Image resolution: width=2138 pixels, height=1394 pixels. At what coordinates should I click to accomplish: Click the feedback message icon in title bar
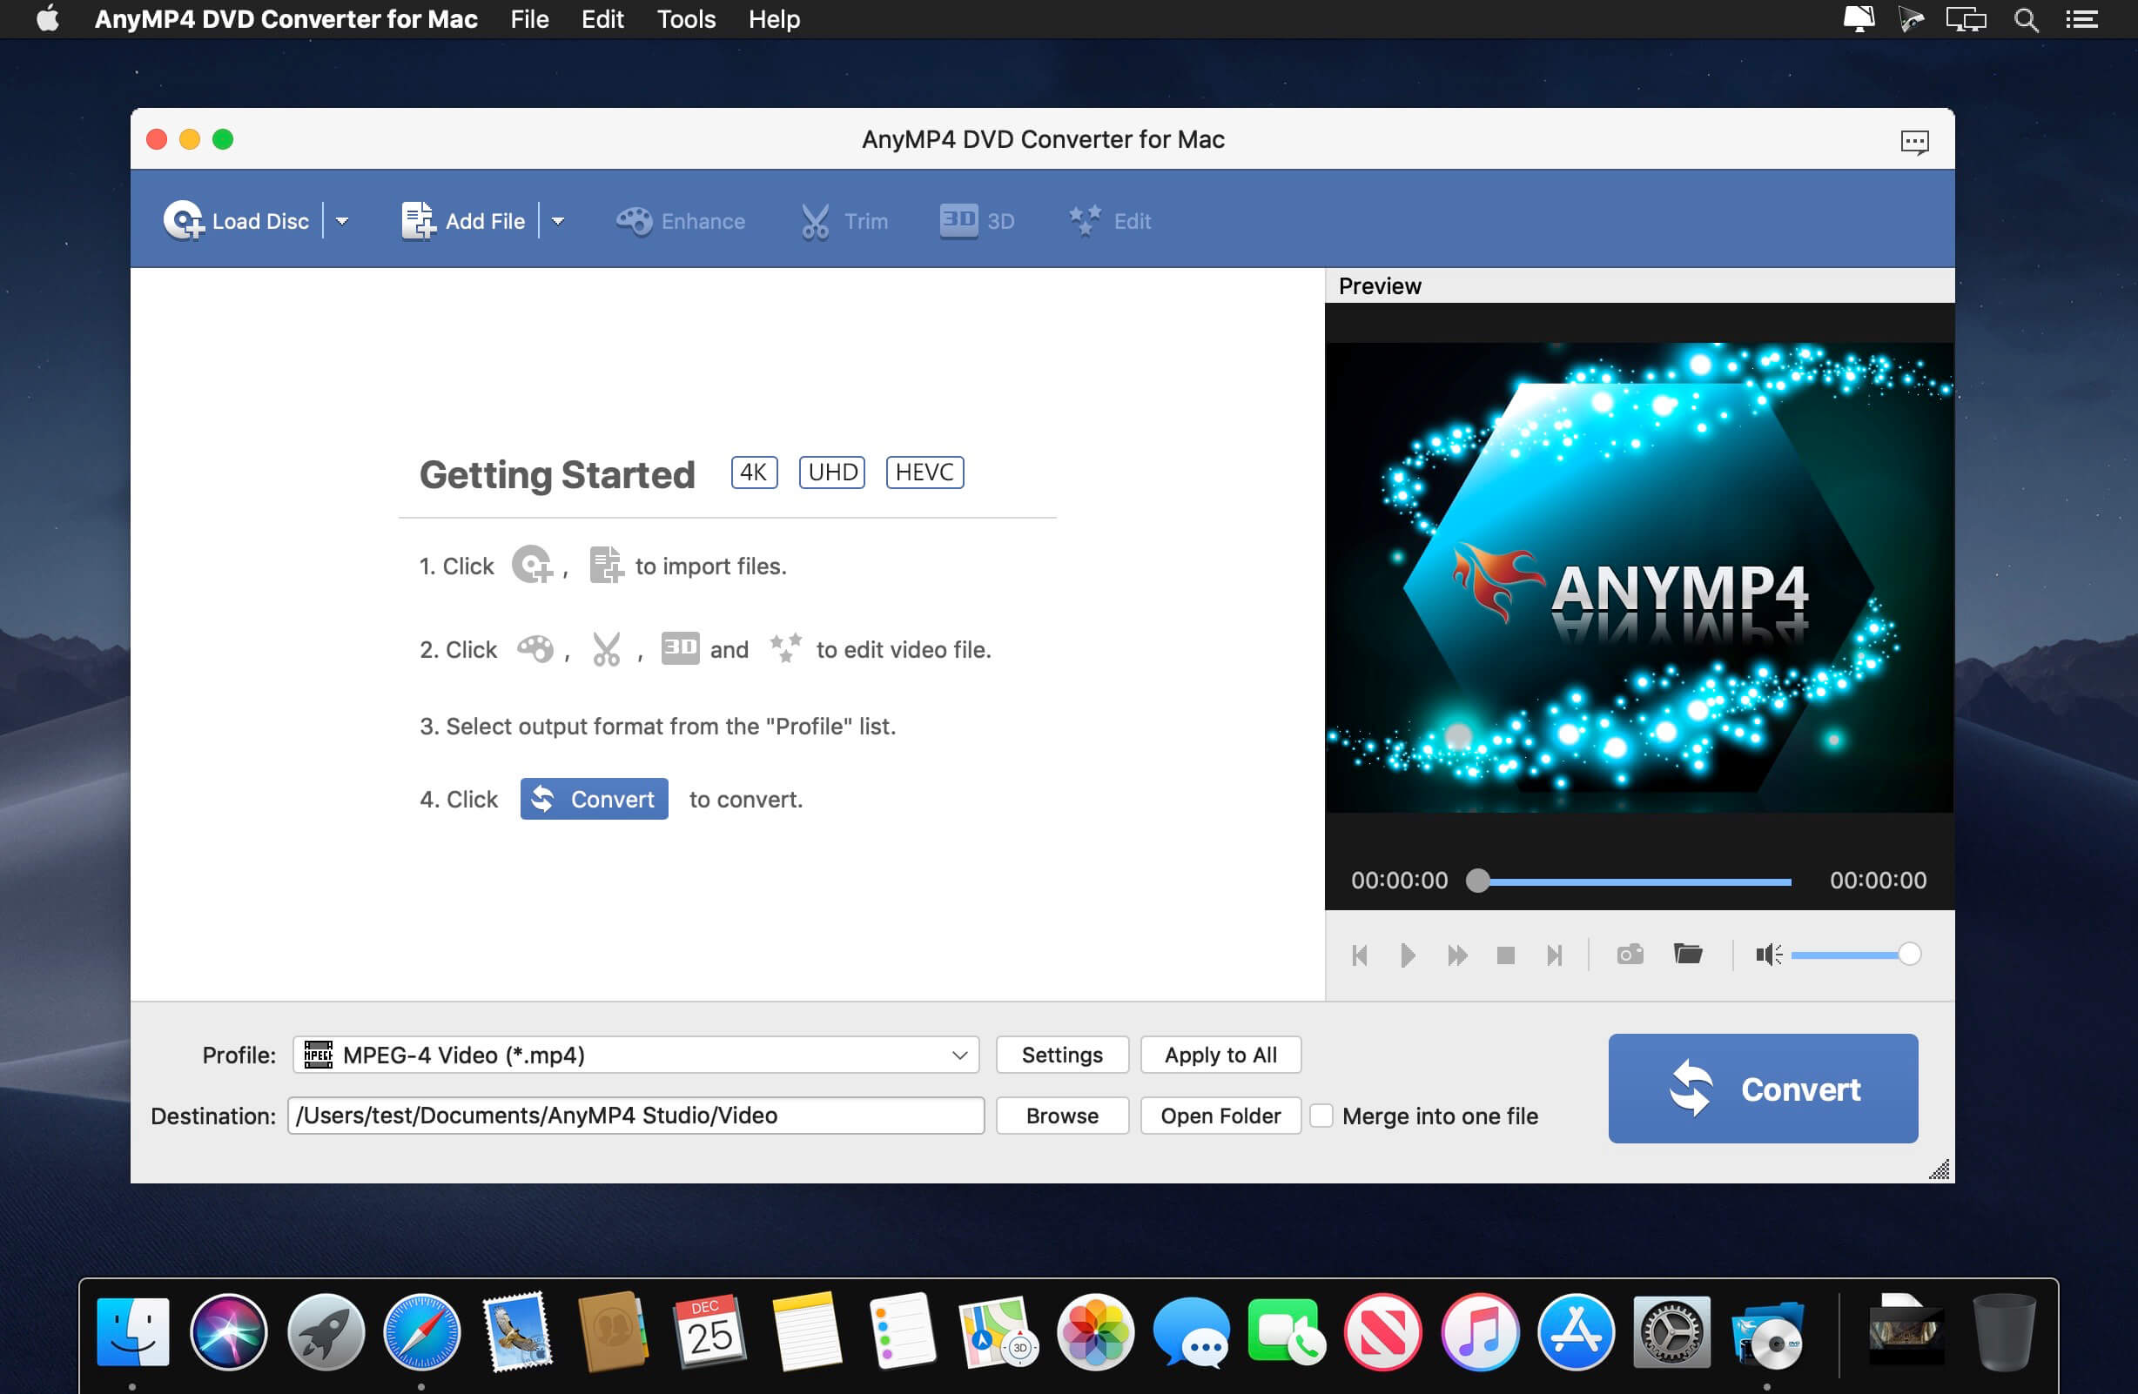[x=1913, y=141]
